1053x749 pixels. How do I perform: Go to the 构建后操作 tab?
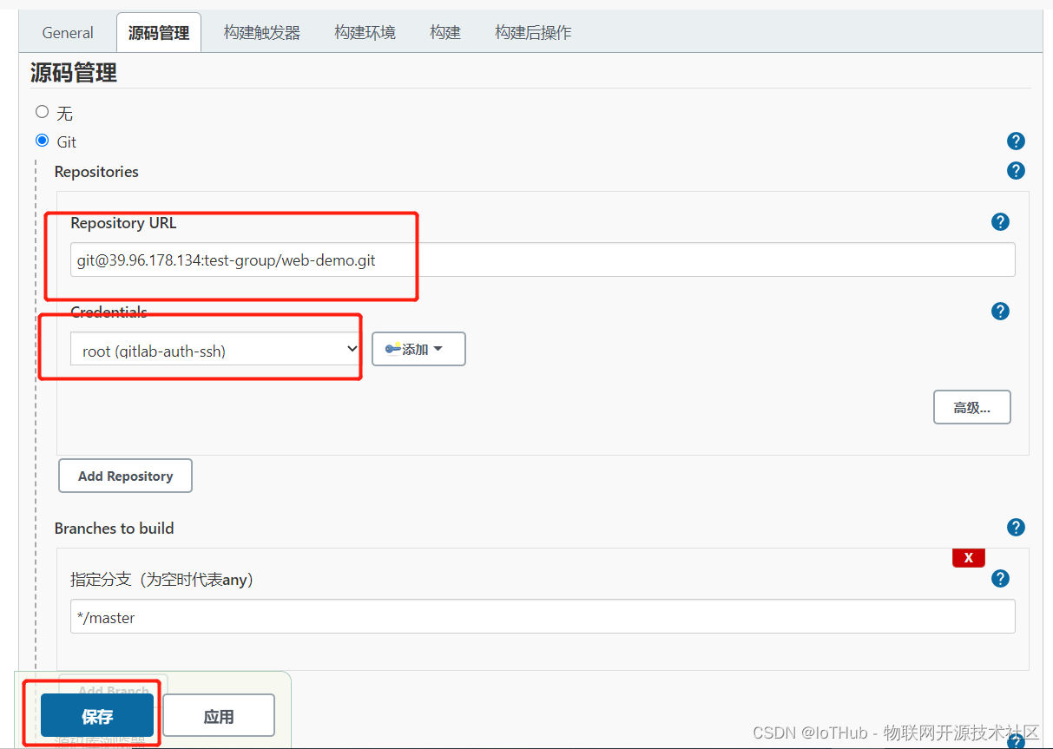point(533,33)
